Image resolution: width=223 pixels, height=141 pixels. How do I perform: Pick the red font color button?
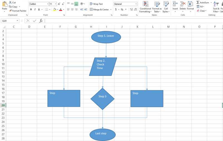61,9
